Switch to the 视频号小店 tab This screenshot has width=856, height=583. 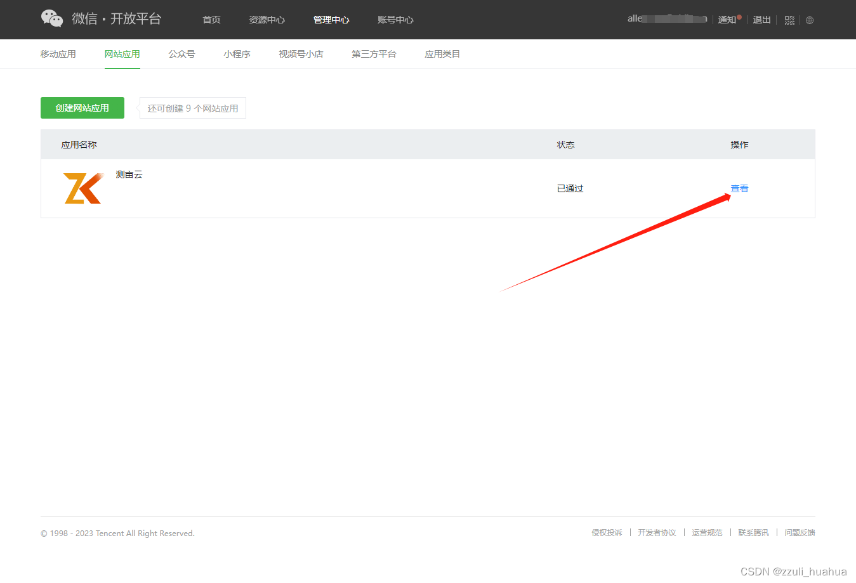[301, 54]
